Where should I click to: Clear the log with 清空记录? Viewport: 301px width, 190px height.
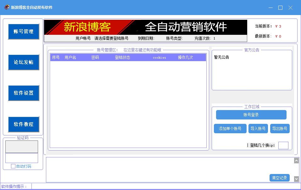click(x=279, y=178)
